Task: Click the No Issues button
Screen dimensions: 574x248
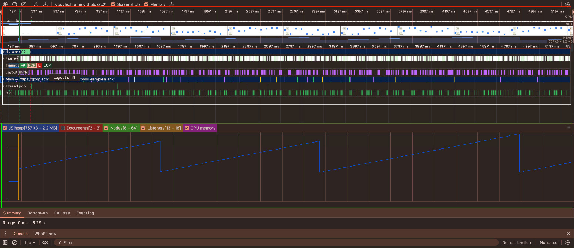Action: click(549, 242)
